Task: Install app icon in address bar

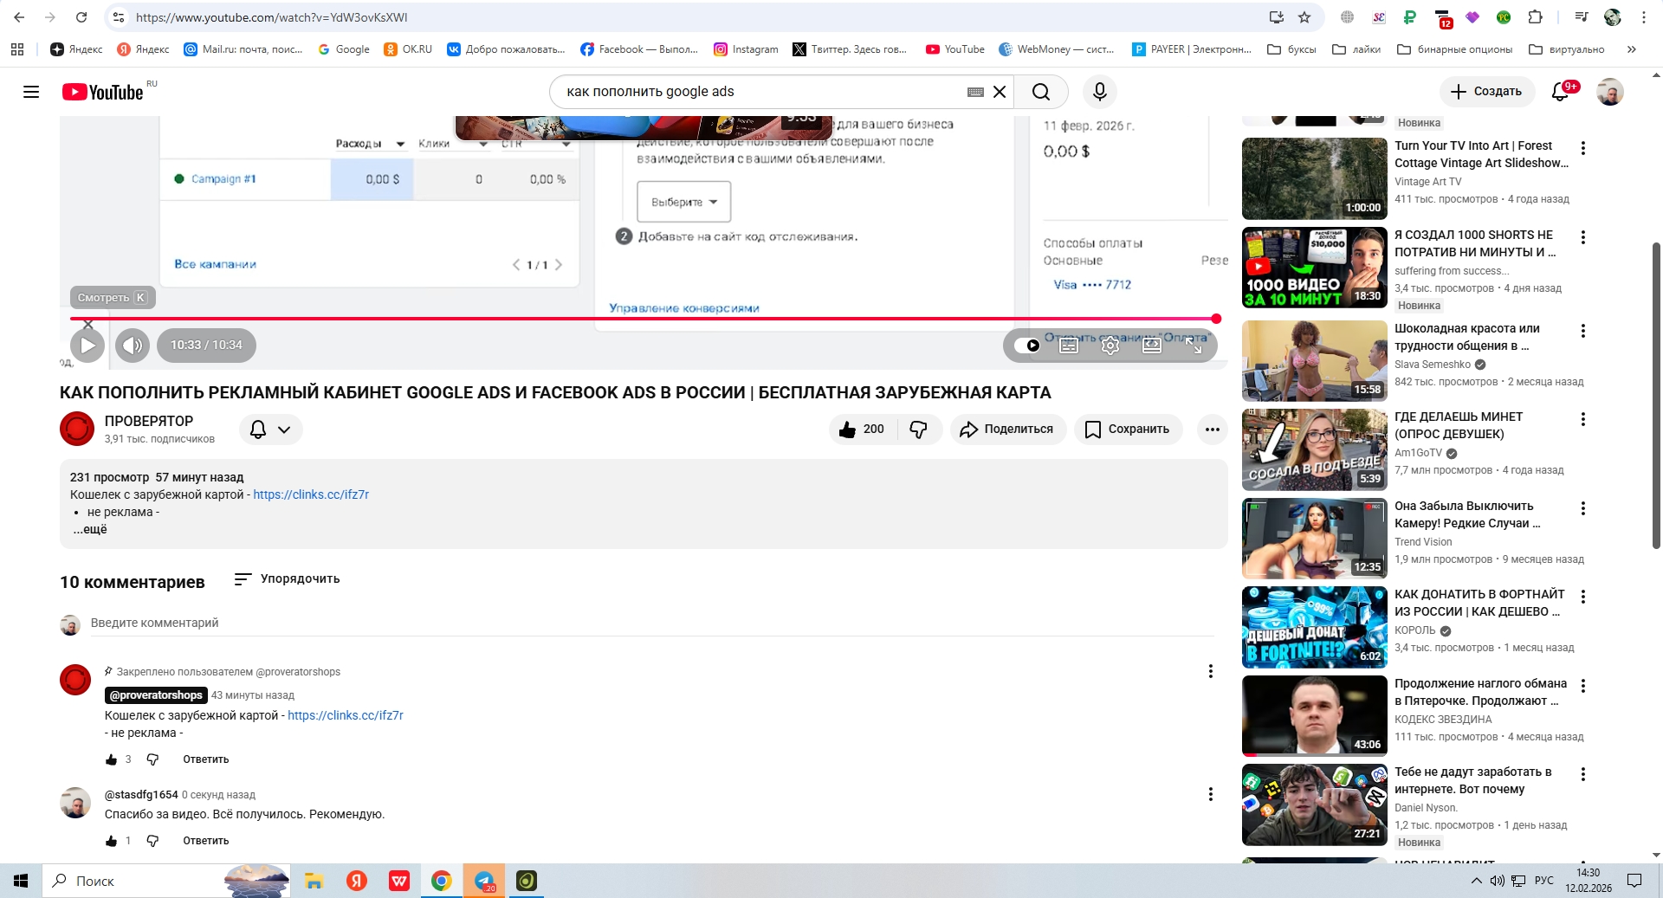Action: pyautogui.click(x=1277, y=17)
